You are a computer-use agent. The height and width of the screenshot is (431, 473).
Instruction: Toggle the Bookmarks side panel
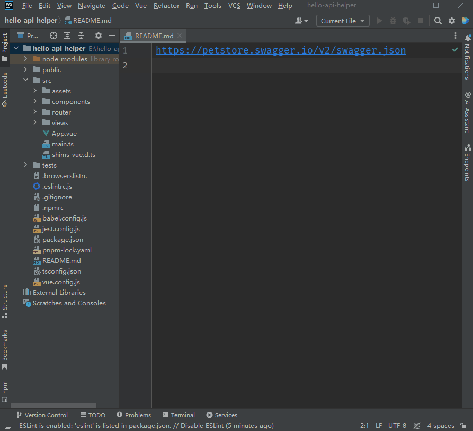[x=5, y=349]
